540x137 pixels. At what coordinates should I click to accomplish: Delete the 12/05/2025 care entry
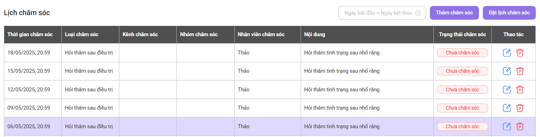(520, 90)
